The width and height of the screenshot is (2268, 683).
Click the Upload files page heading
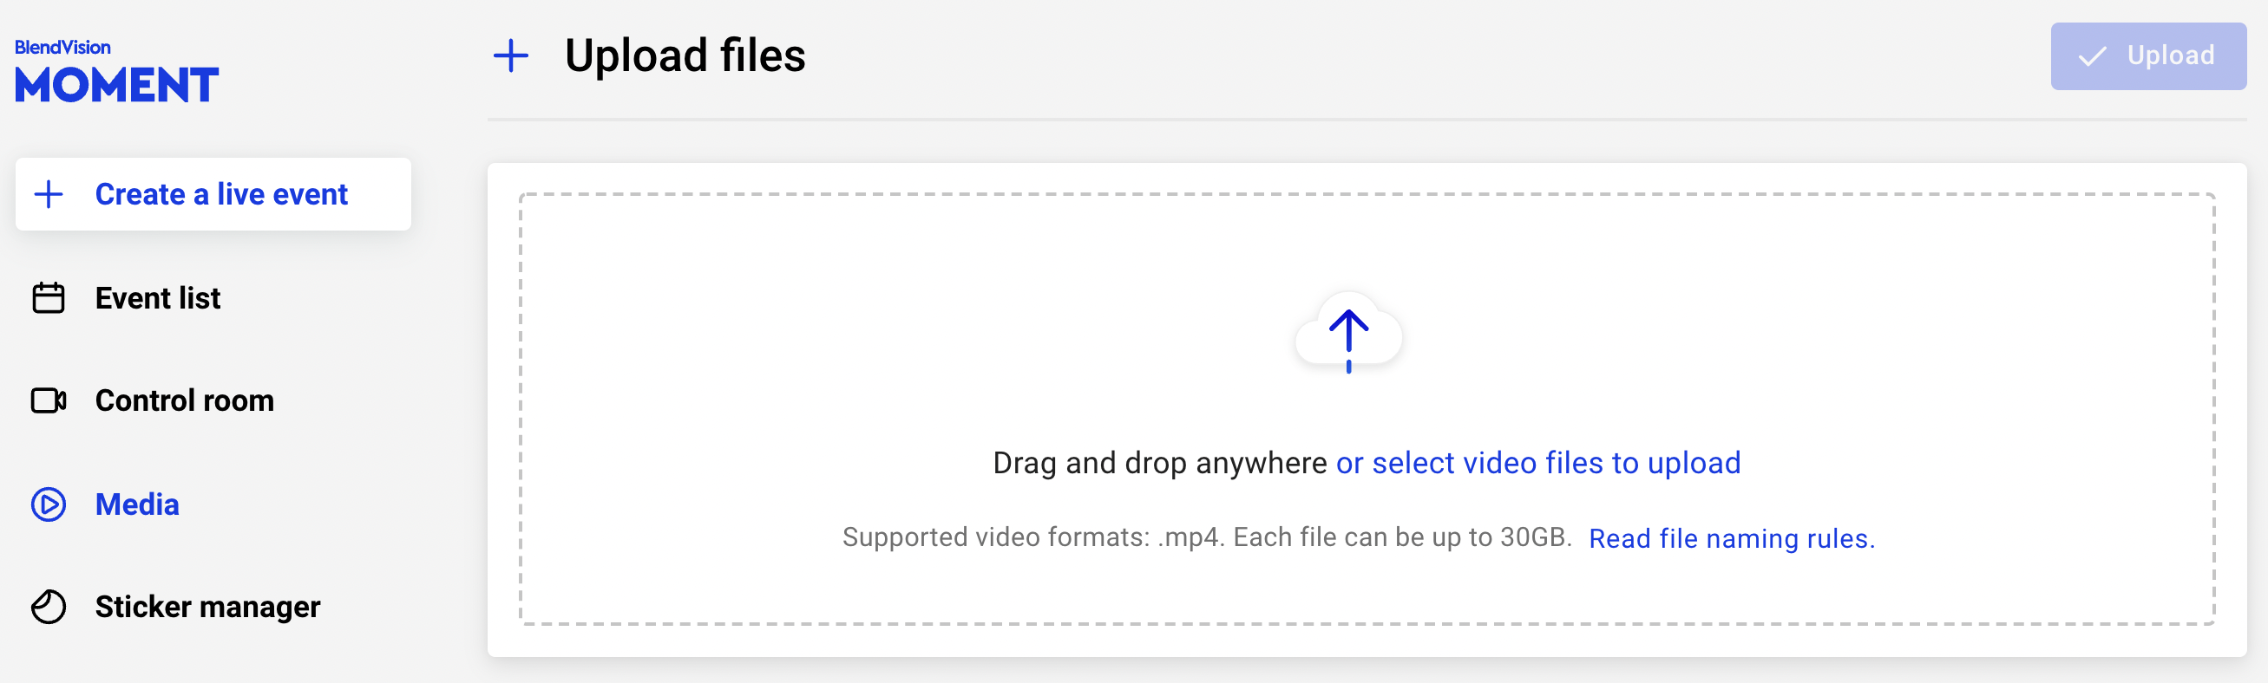pyautogui.click(x=685, y=56)
